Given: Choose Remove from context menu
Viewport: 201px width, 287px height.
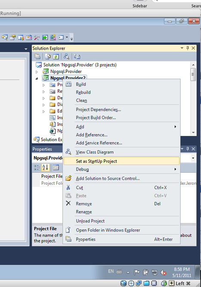Looking at the screenshot, I should (121, 204).
